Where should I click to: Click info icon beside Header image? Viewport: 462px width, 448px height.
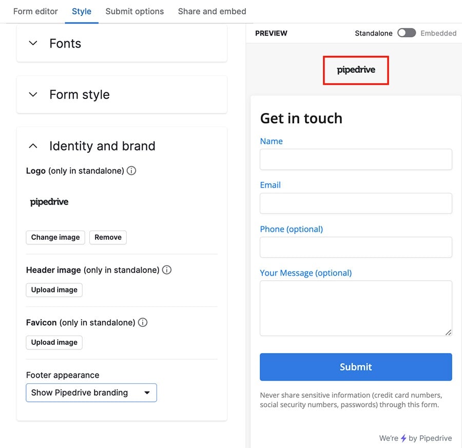coord(166,270)
